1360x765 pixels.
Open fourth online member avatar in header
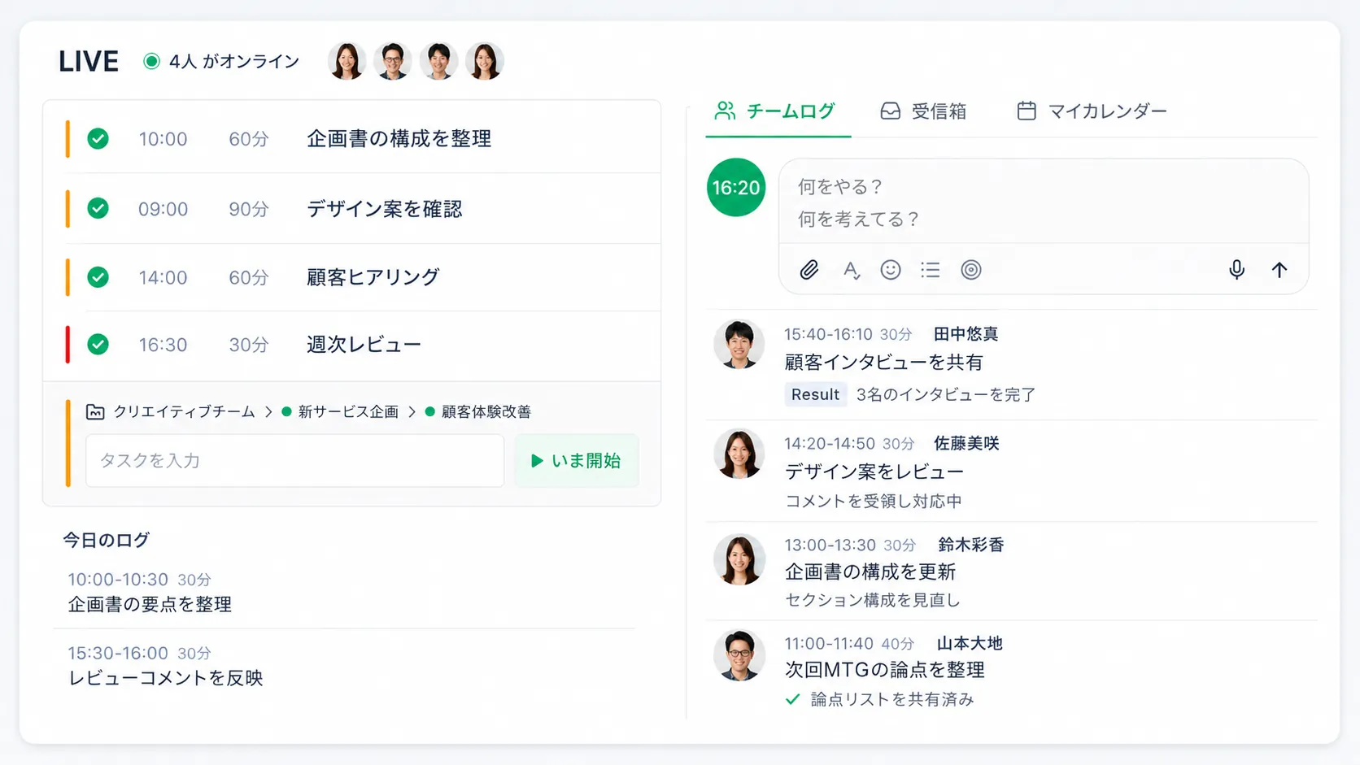(485, 61)
